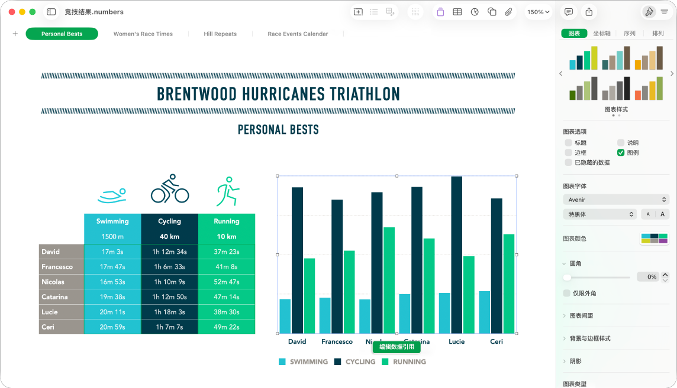
Task: Select David's swimming cell 17m 3s
Action: click(112, 252)
